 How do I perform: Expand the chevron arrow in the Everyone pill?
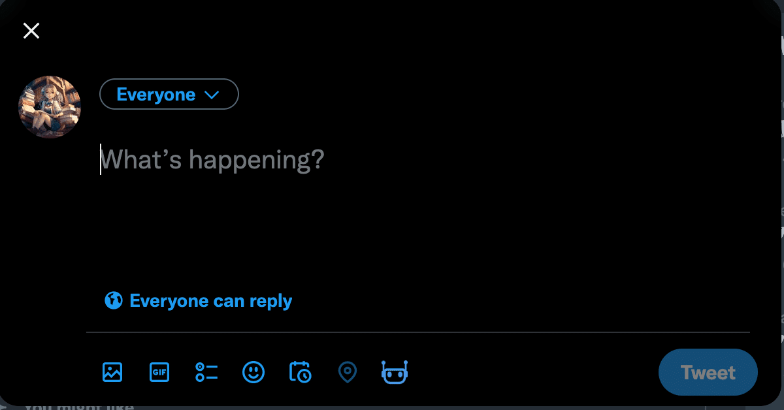click(x=212, y=95)
